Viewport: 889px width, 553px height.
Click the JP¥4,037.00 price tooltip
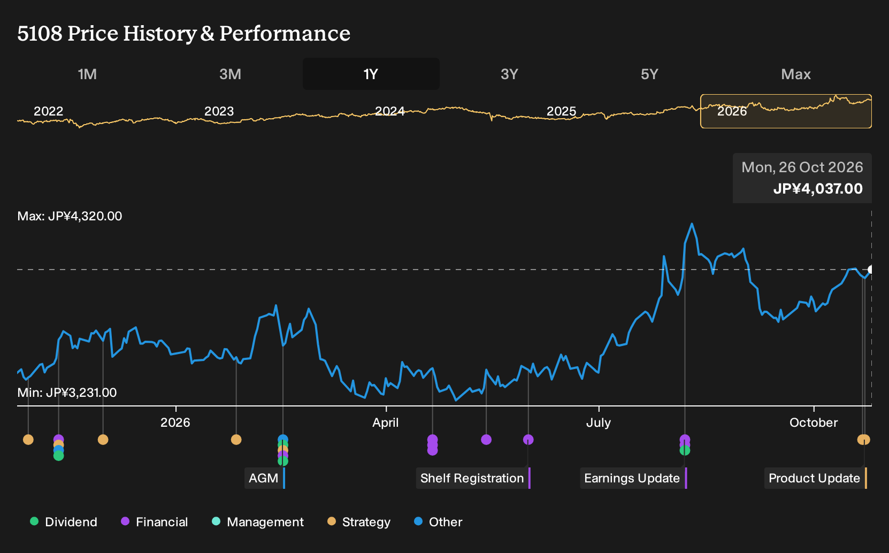click(x=818, y=189)
